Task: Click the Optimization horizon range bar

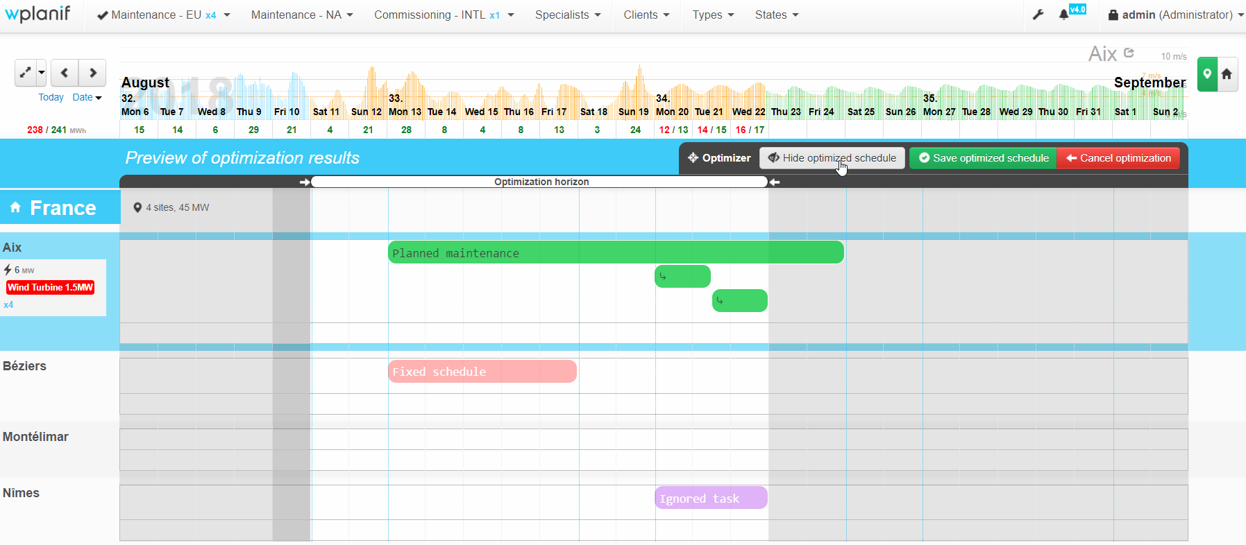Action: pyautogui.click(x=540, y=182)
